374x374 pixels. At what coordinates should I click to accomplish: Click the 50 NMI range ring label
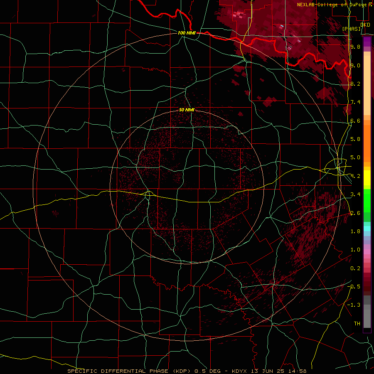pos(187,110)
